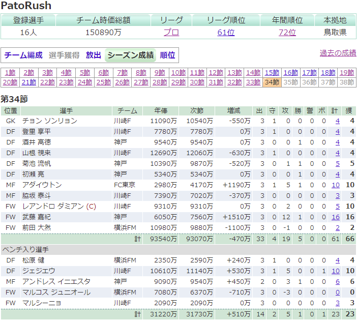The height and width of the screenshot is (321, 357).
Task: Go to round 20節
Action: pyautogui.click(x=10, y=82)
